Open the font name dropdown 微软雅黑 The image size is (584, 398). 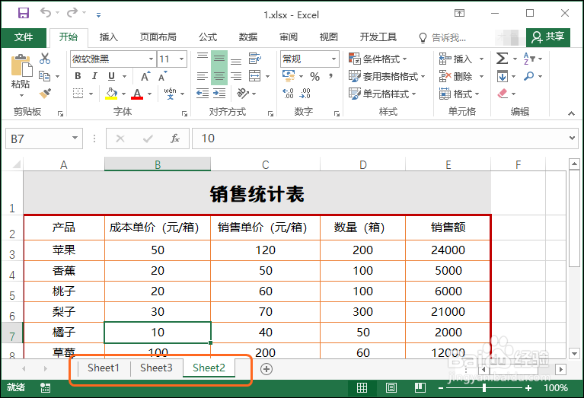[x=151, y=59]
